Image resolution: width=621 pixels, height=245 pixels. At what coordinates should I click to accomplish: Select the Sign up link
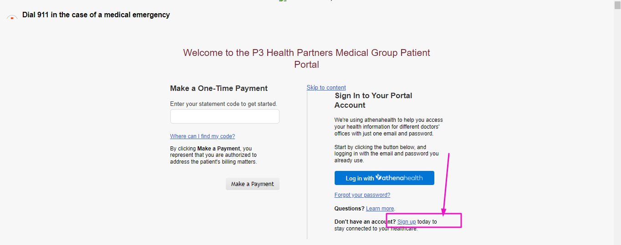pyautogui.click(x=407, y=222)
